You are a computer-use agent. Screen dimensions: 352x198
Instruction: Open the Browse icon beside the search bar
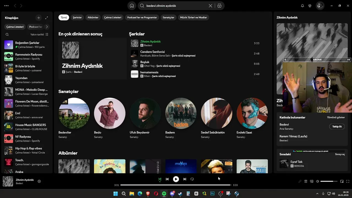[x=219, y=5]
